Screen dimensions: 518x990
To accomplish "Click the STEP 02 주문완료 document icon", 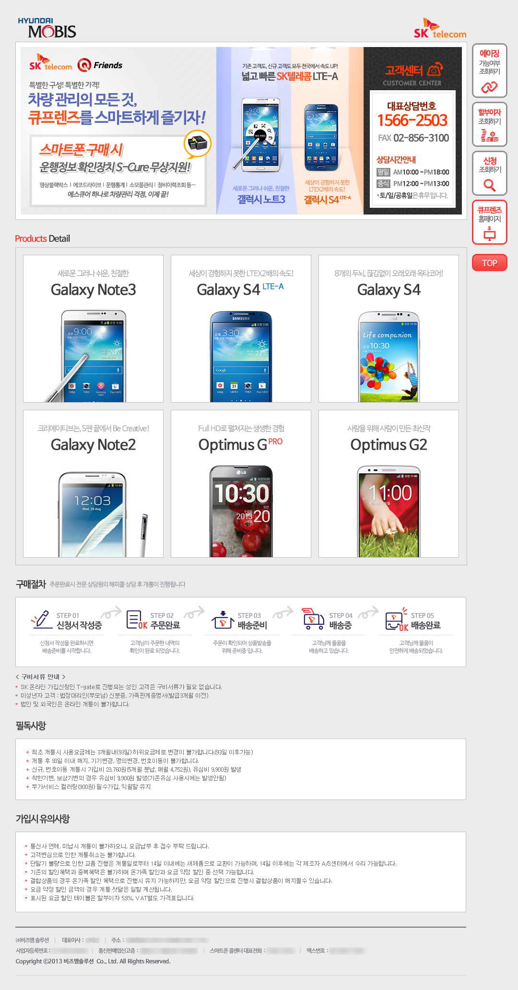I will click(x=136, y=620).
